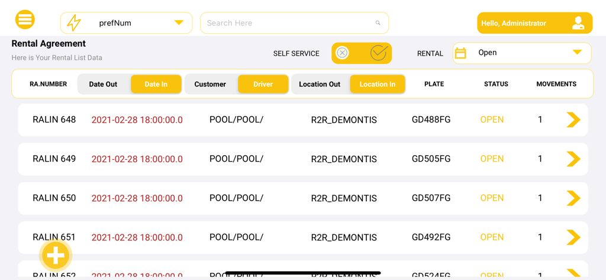Select the Location In option
Viewport: 606px width, 280px height.
[x=378, y=84]
